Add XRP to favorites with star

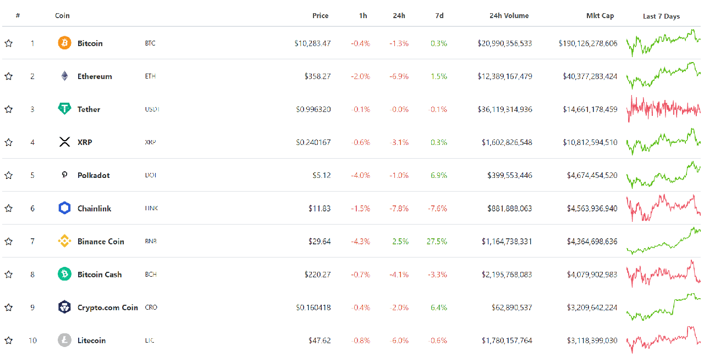point(8,142)
